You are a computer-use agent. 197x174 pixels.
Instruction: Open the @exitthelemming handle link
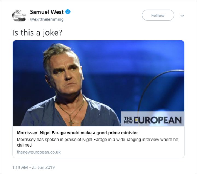click(x=47, y=19)
